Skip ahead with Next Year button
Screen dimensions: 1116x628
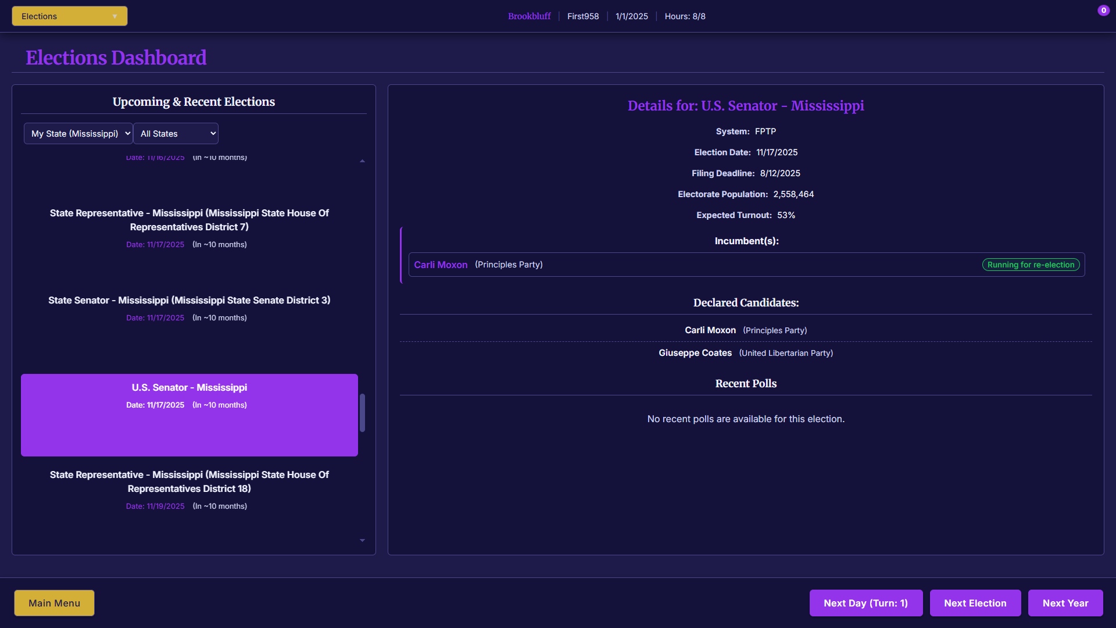[1065, 603]
